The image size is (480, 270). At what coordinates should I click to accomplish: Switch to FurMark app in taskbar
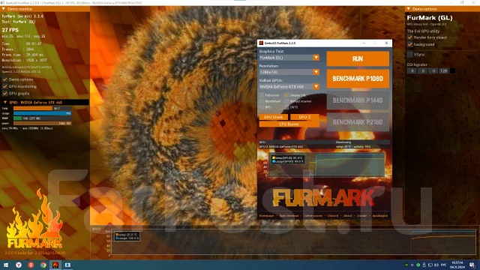coord(55,265)
